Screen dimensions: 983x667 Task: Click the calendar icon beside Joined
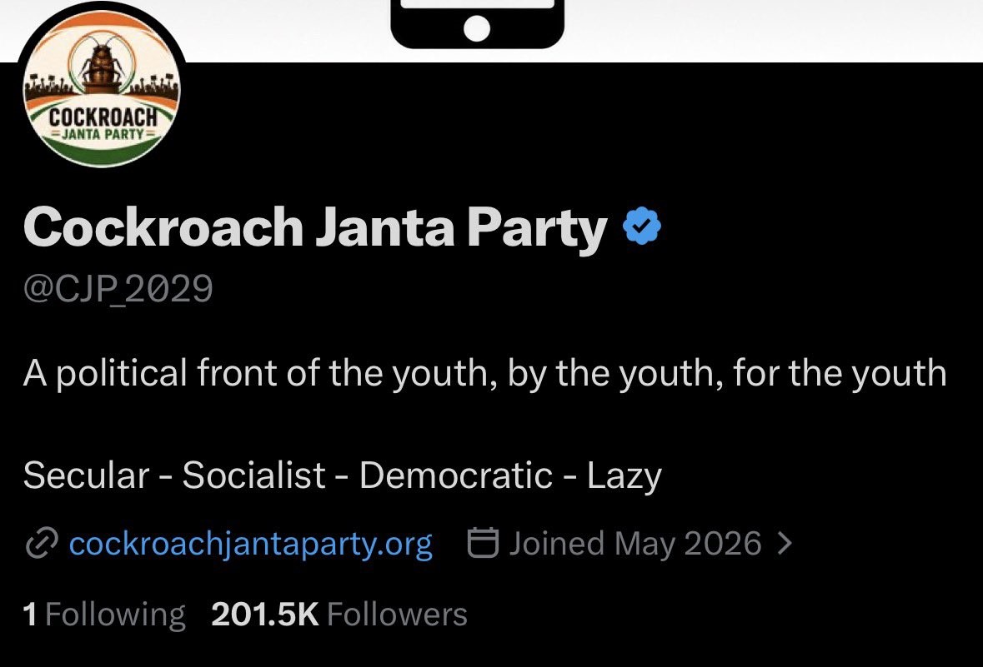click(x=484, y=542)
